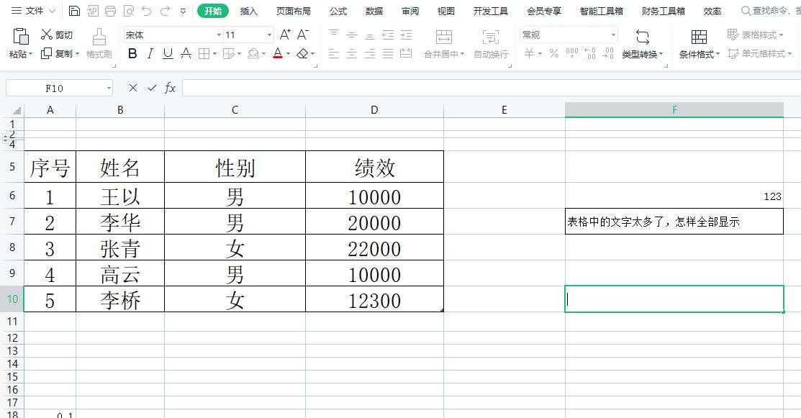
Task: Toggle Underline formatting
Action: (168, 53)
